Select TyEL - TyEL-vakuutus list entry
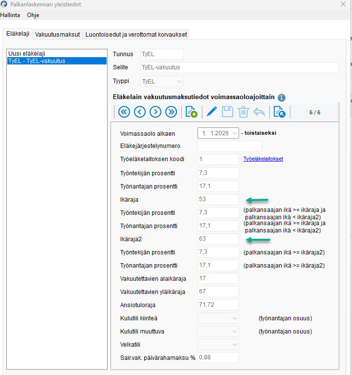This screenshot has width=352, height=375. coord(57,61)
